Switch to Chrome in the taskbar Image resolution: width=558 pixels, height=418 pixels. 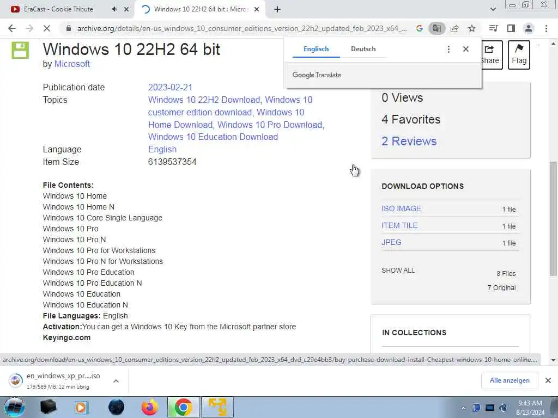pyautogui.click(x=183, y=407)
